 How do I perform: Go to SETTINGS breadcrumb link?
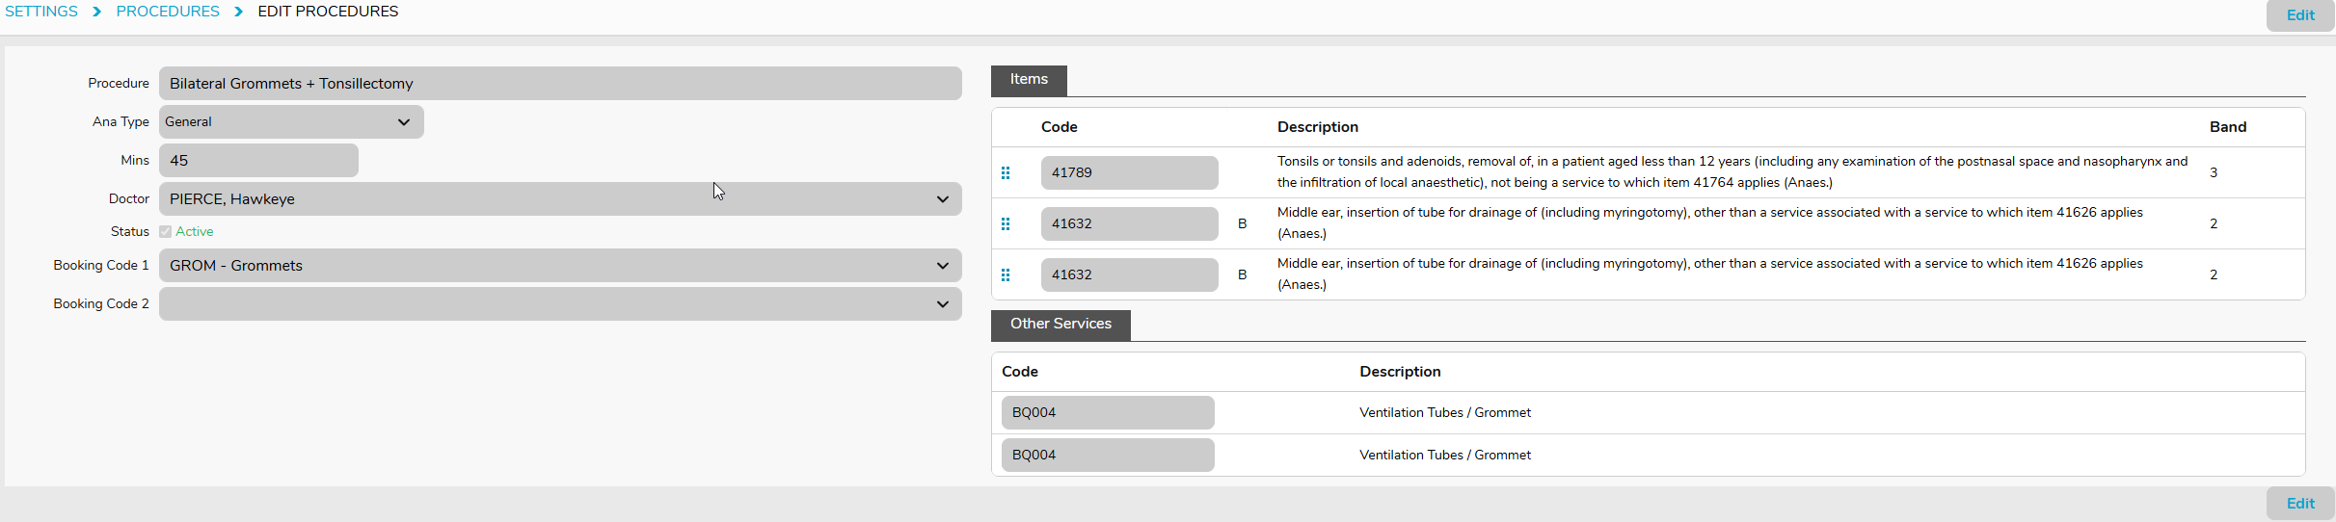(x=41, y=12)
